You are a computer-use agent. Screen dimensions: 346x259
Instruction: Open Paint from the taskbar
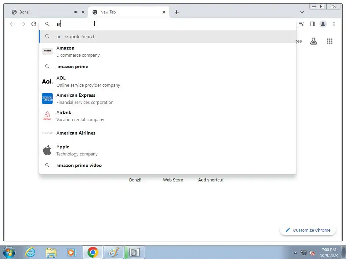(114, 252)
